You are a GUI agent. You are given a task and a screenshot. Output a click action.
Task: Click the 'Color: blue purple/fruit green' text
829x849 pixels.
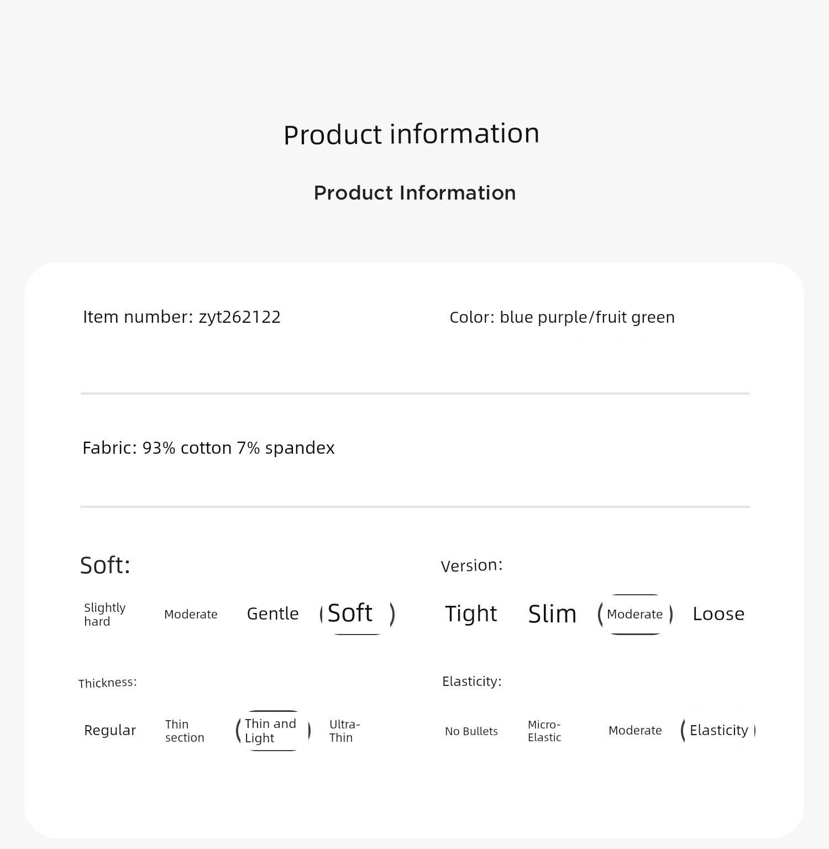point(562,317)
